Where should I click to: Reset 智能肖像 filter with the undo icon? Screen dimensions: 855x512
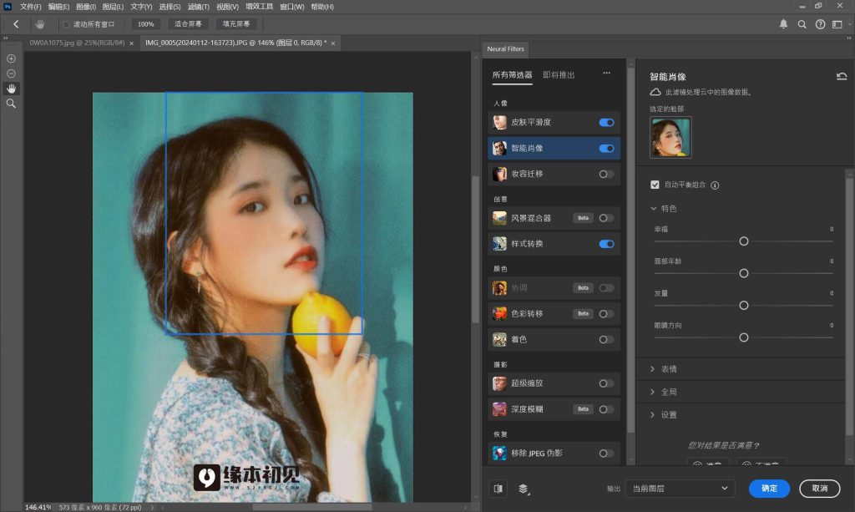click(842, 77)
